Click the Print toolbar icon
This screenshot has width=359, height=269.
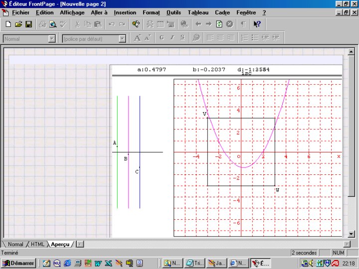coord(43,24)
